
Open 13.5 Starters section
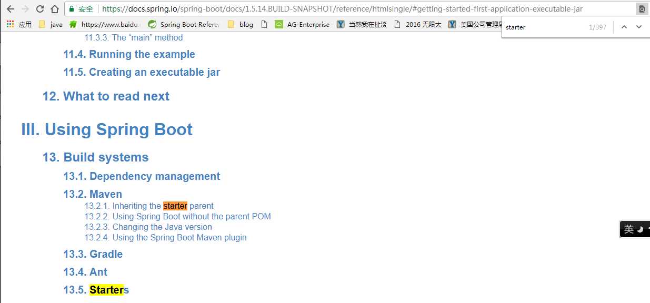pos(96,290)
